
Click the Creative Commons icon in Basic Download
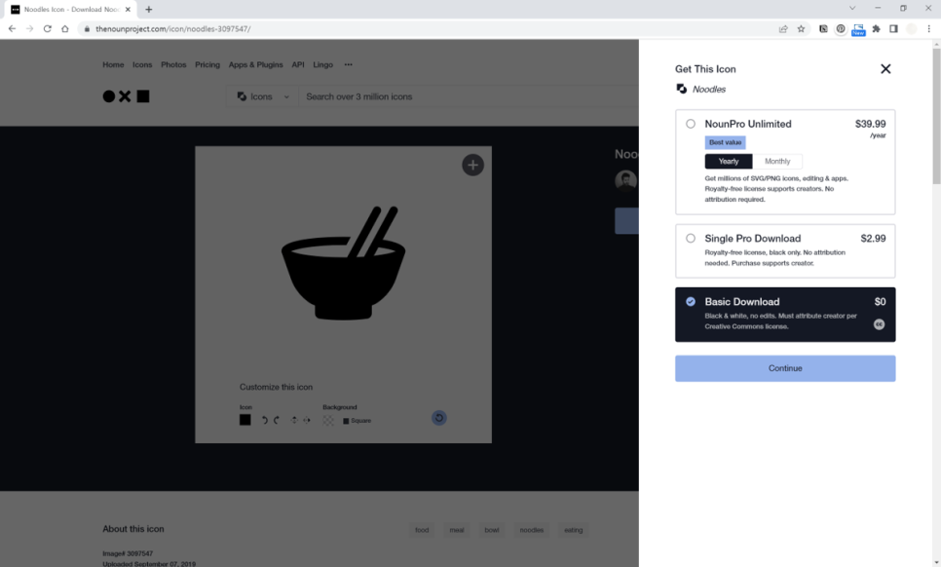[x=879, y=324]
